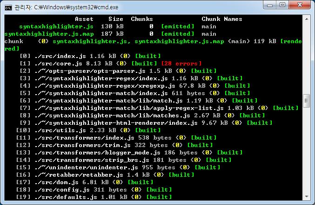Screen dimensions: 315x205
Task: Click the retabber.js line
Action: tap(105, 175)
